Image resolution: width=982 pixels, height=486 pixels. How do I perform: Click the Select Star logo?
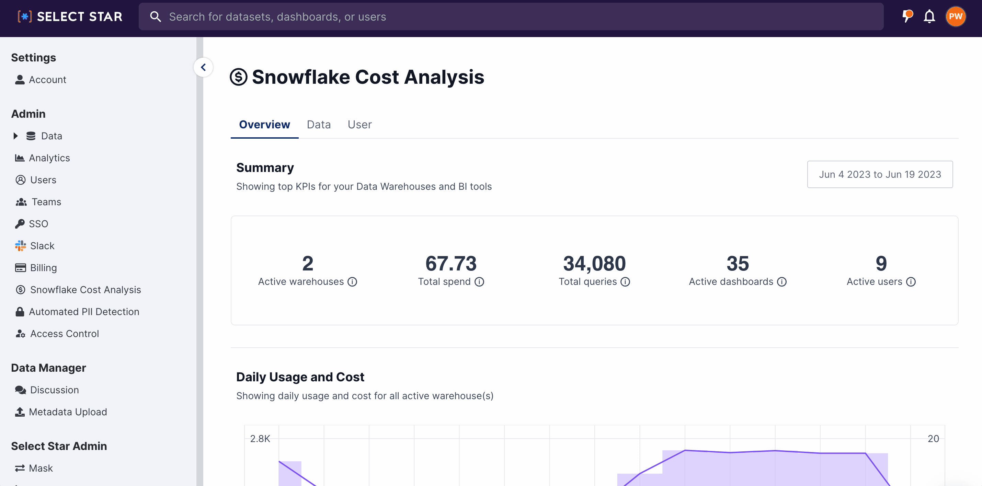click(70, 17)
